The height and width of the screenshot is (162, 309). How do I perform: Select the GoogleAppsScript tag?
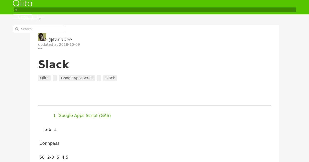pos(77,78)
